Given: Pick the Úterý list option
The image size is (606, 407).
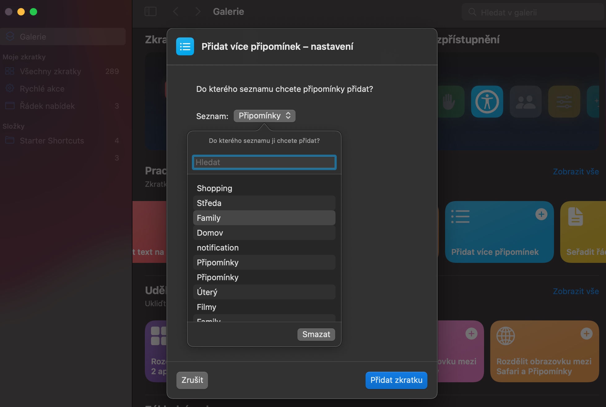Looking at the screenshot, I should 264,292.
